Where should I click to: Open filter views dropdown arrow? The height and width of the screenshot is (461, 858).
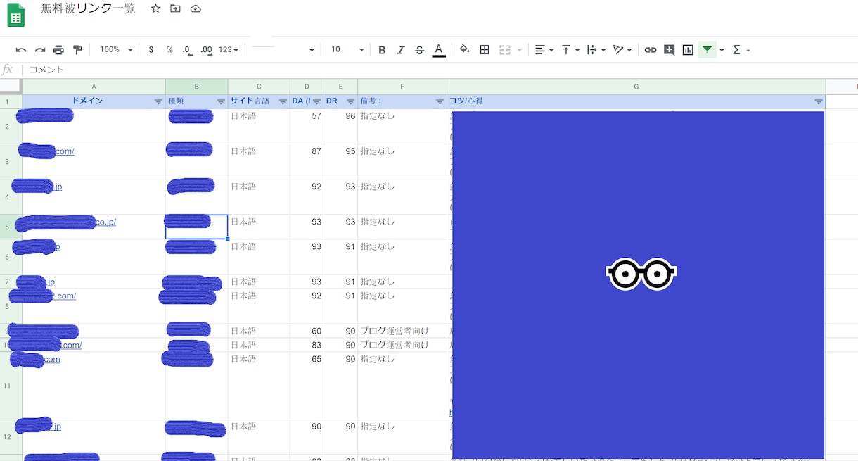click(x=722, y=50)
